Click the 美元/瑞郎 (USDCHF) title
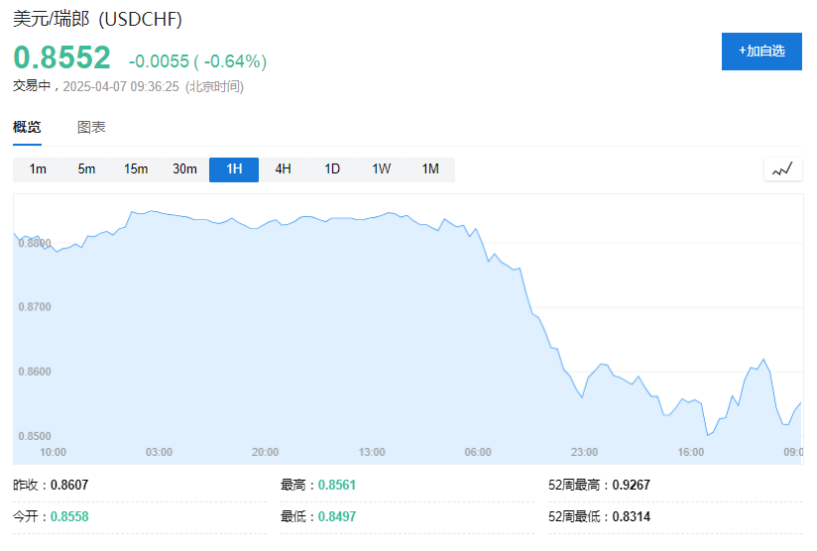 (x=97, y=19)
